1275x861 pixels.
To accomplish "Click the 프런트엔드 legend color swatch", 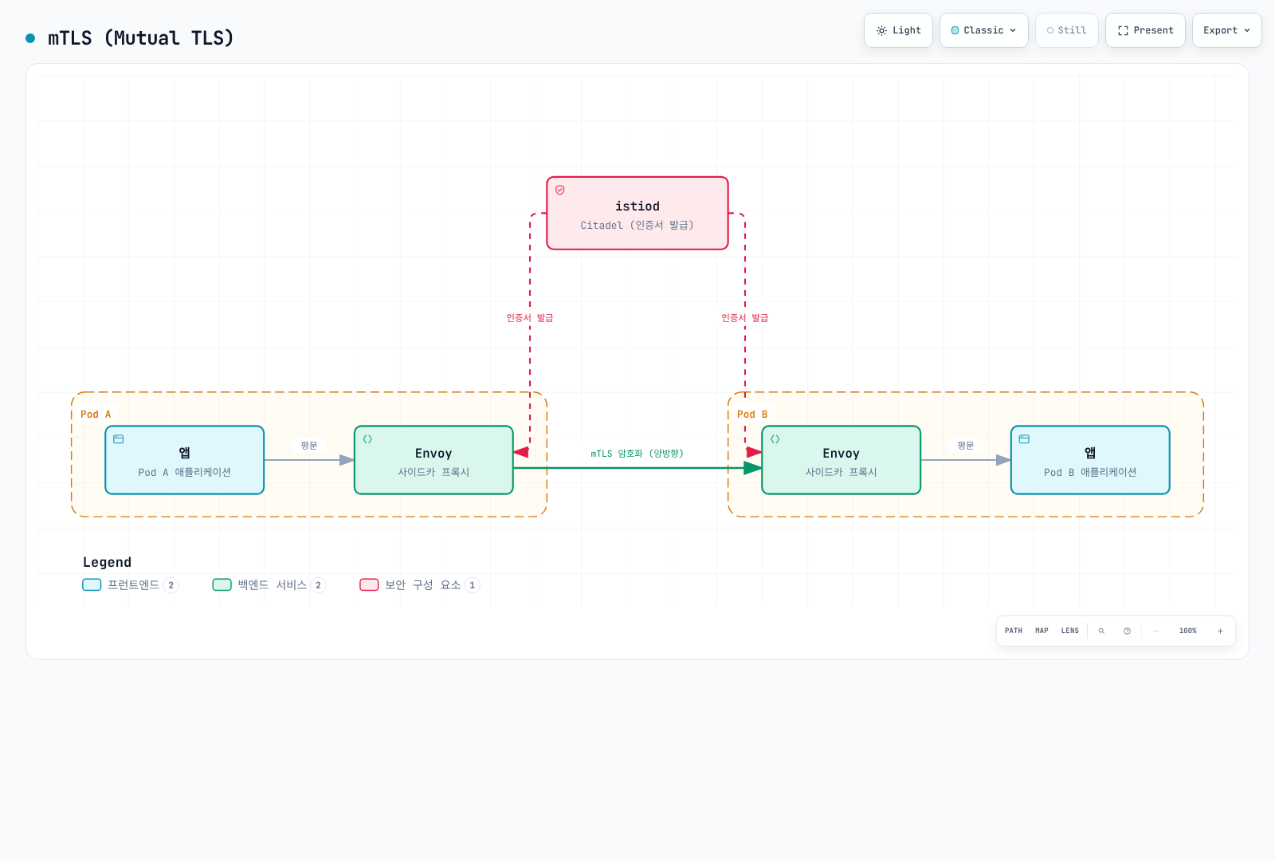I will click(92, 584).
